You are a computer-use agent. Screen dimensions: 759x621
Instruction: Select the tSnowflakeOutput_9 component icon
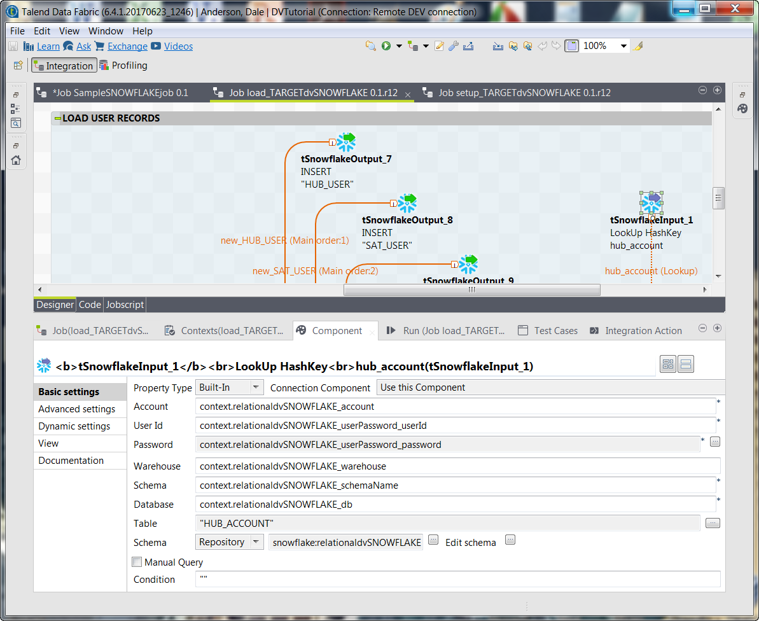point(468,264)
